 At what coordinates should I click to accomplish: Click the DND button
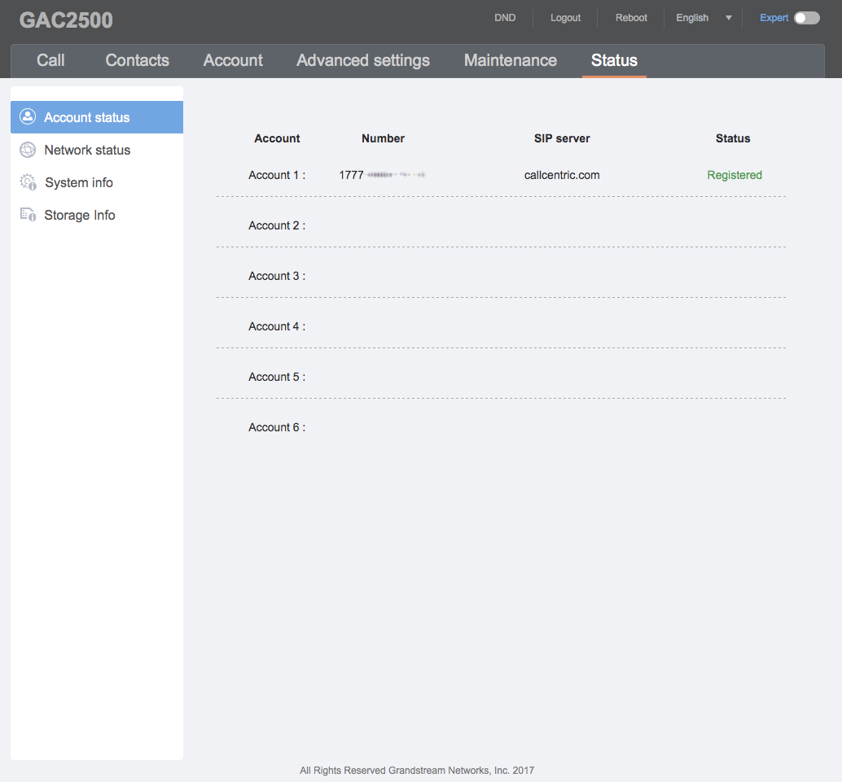click(505, 18)
